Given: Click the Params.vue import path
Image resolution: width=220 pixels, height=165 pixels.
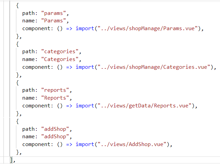Looking at the screenshot, I should pos(149,29).
